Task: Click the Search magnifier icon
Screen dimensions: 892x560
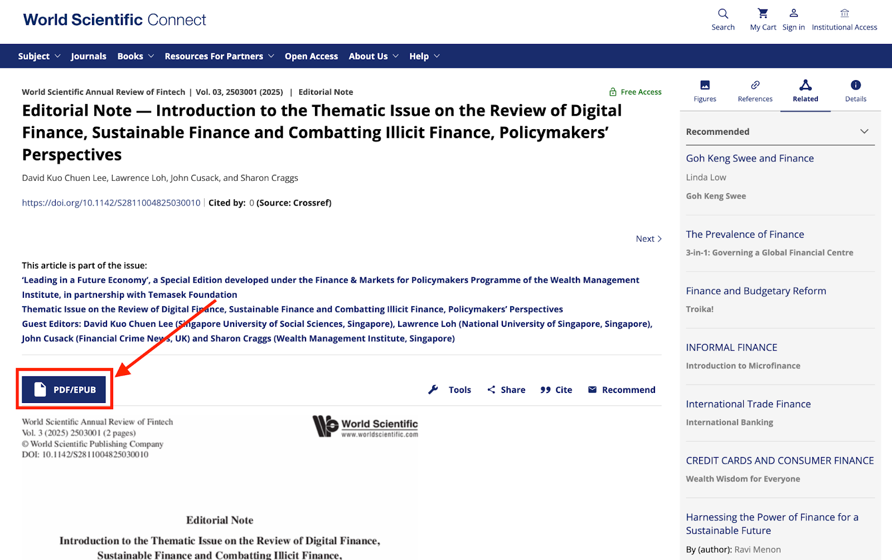Action: point(723,14)
